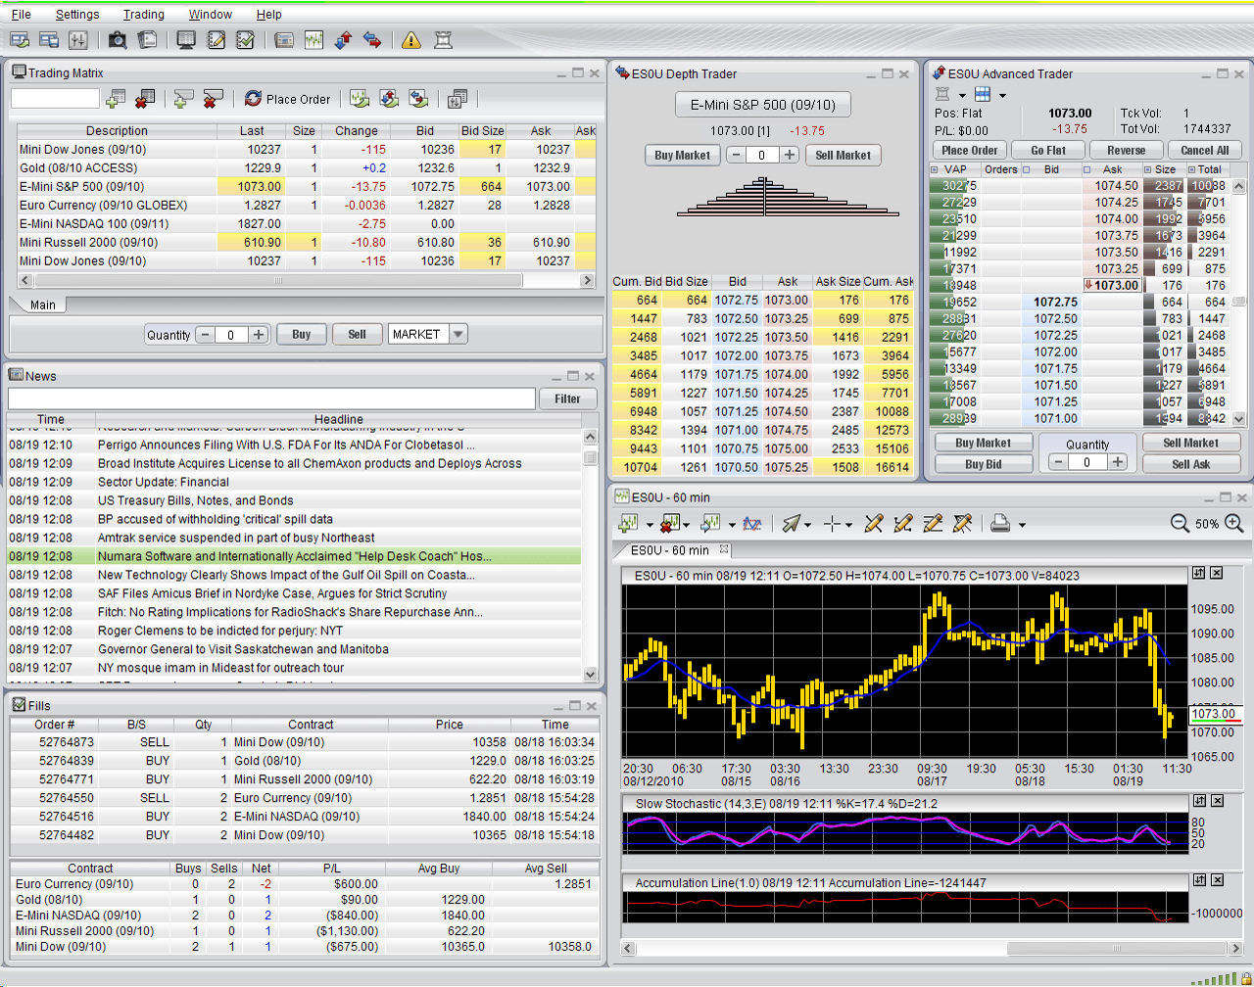Screen dimensions: 1254x987
Task: Click the notepad with checkmark icon in main toolbar
Action: [x=246, y=40]
